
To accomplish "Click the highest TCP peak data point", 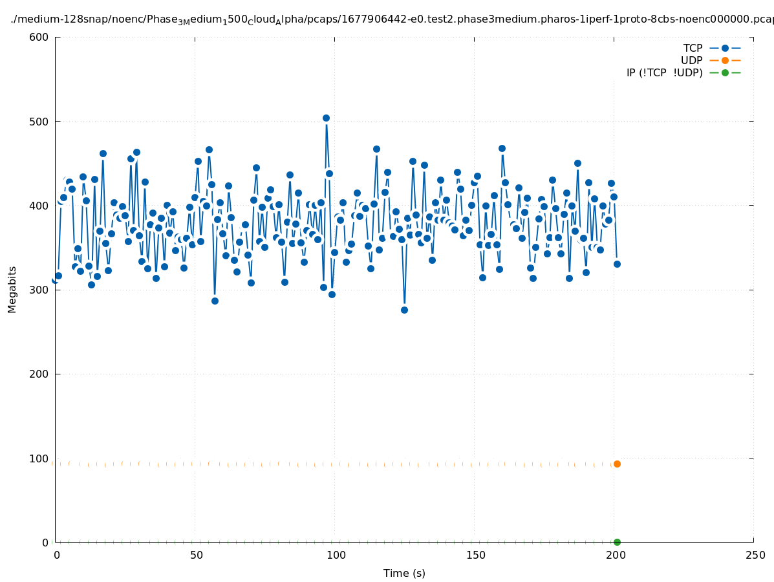I will pyautogui.click(x=326, y=118).
